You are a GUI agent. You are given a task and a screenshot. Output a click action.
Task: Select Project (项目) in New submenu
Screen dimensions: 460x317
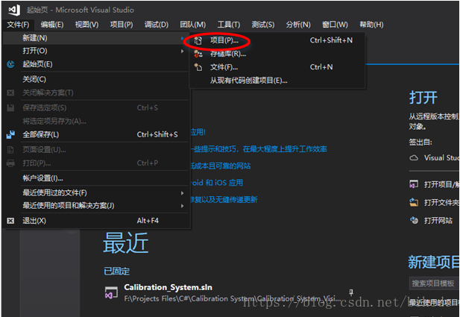[277, 40]
